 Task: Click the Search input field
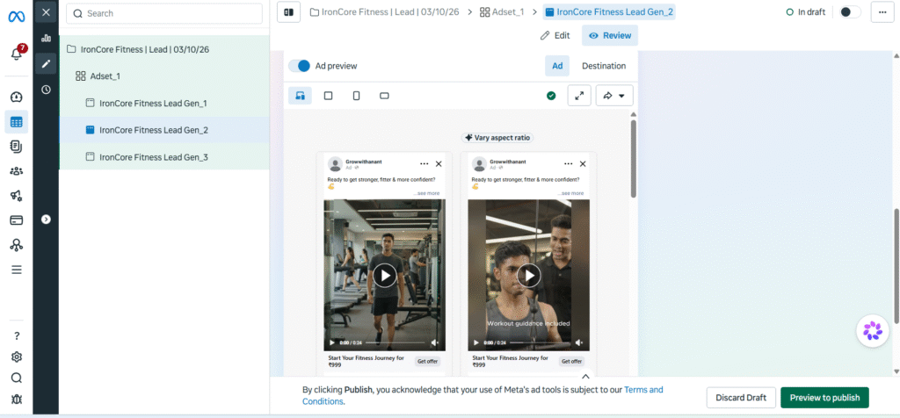(x=164, y=13)
